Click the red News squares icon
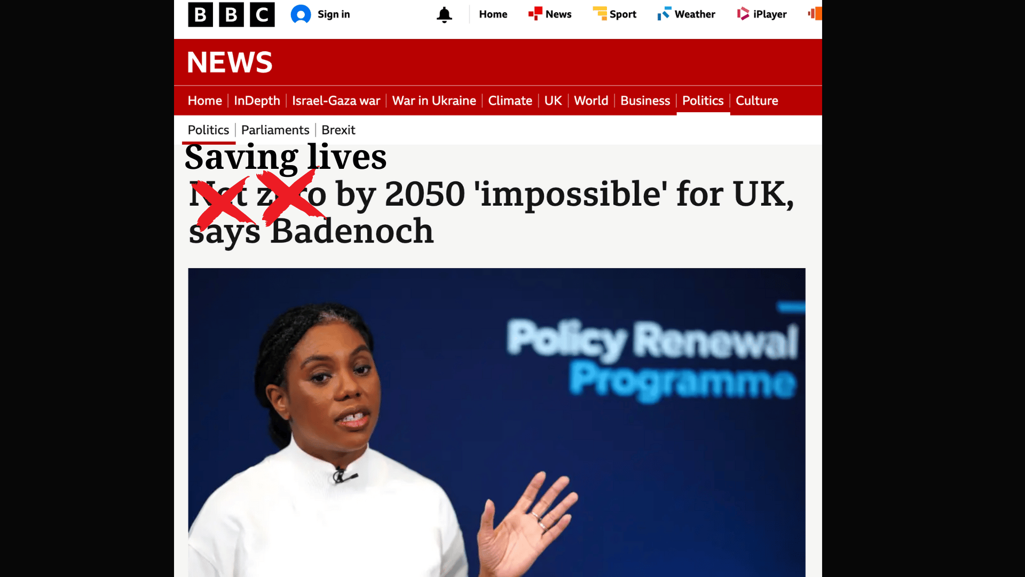 pos(535,13)
